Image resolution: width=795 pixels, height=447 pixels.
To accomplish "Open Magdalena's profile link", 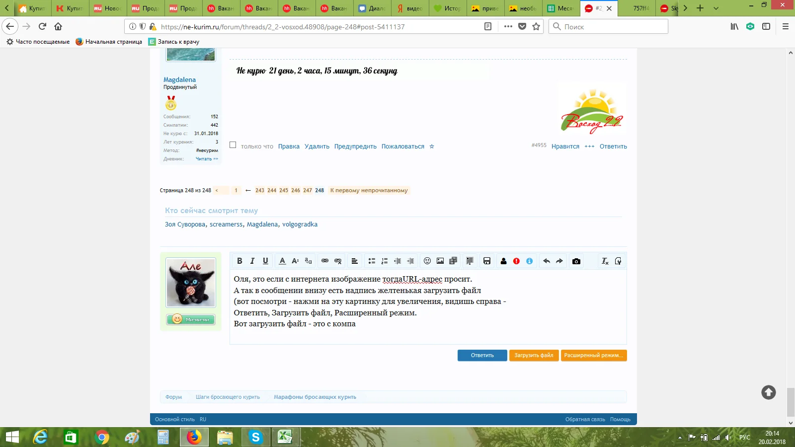I will (x=179, y=79).
